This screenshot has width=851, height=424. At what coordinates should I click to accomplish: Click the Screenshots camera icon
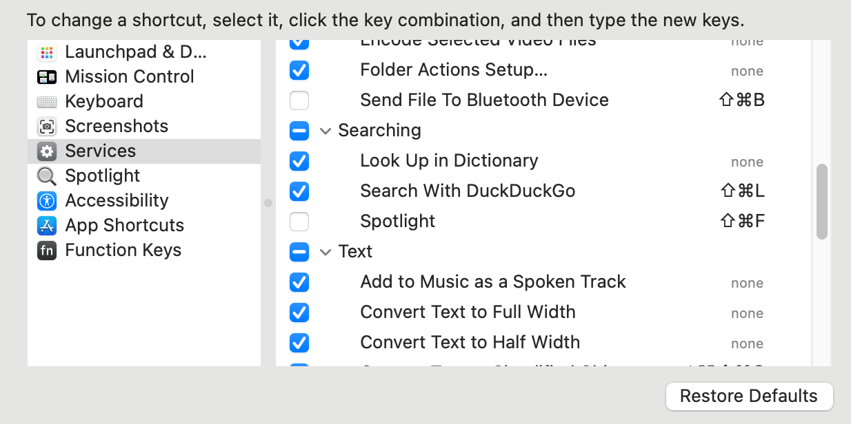(47, 127)
